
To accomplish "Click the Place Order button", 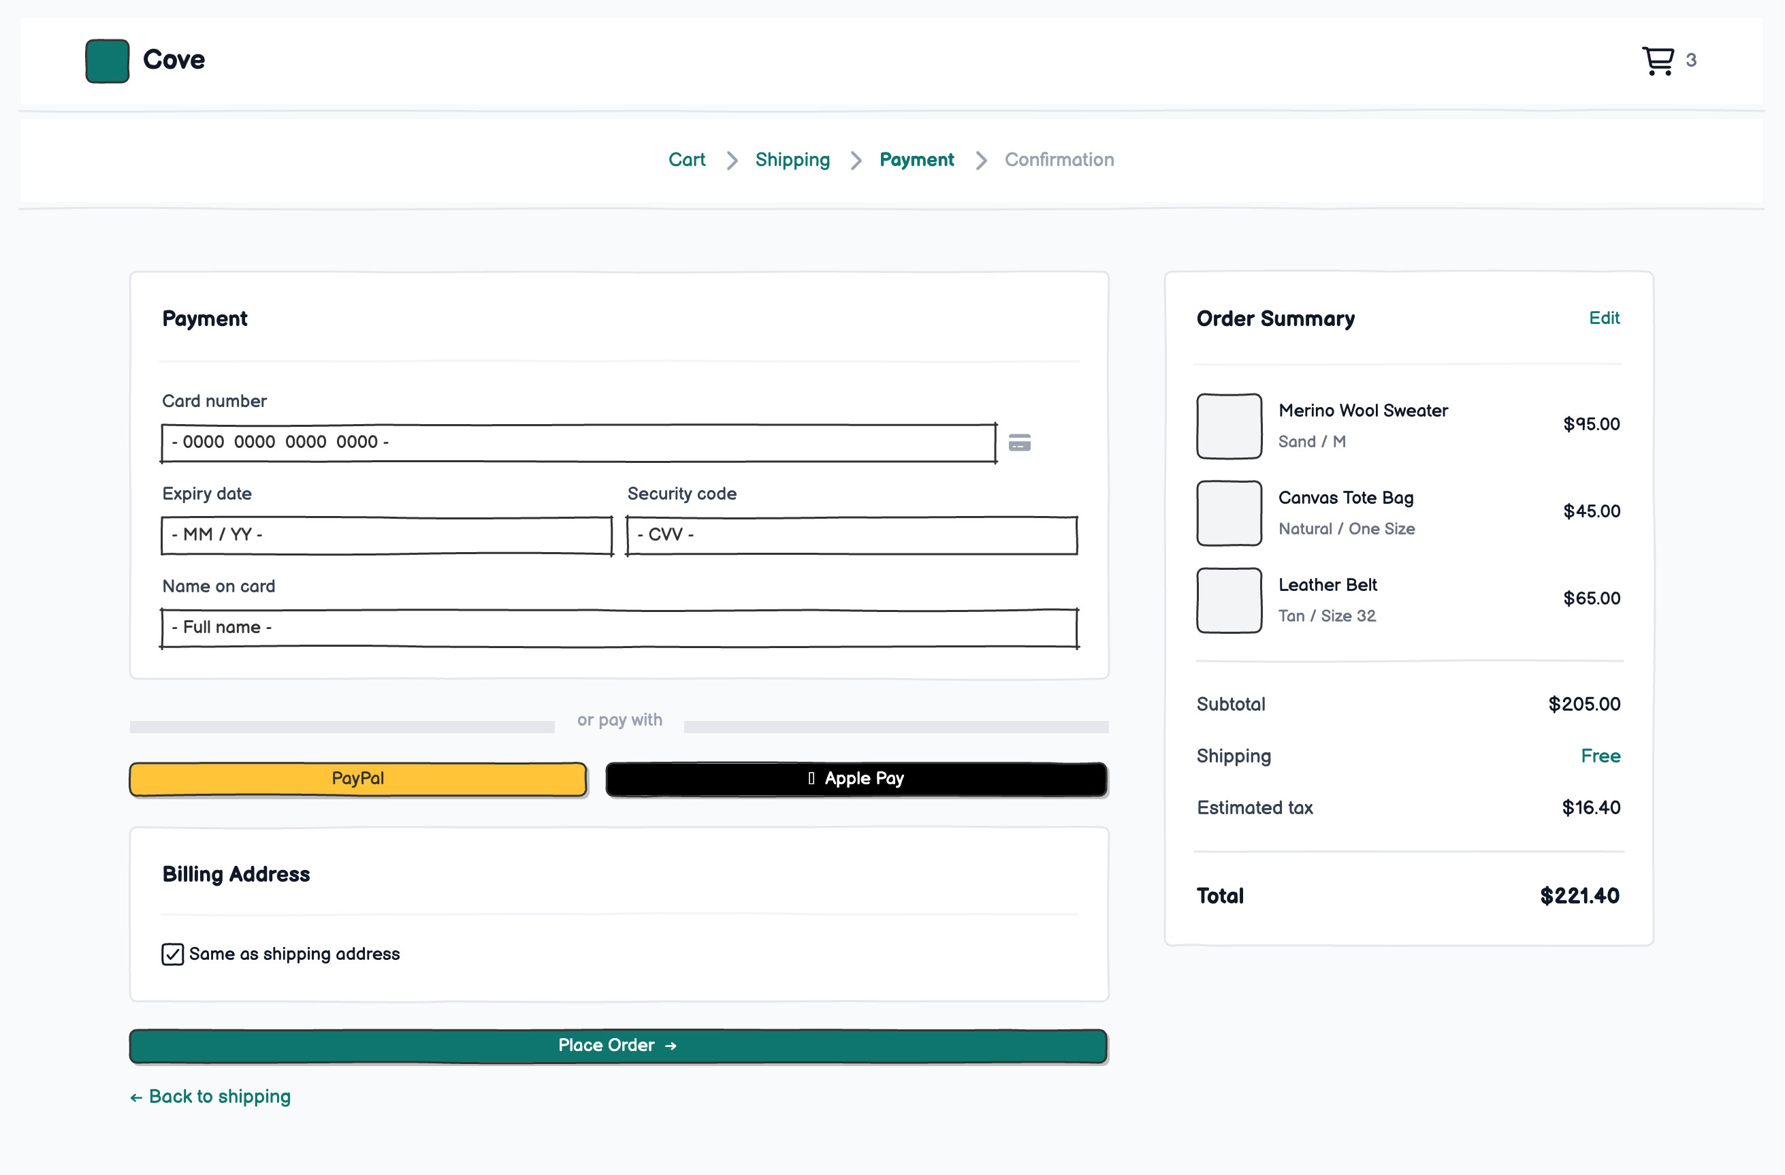I will click(x=619, y=1046).
